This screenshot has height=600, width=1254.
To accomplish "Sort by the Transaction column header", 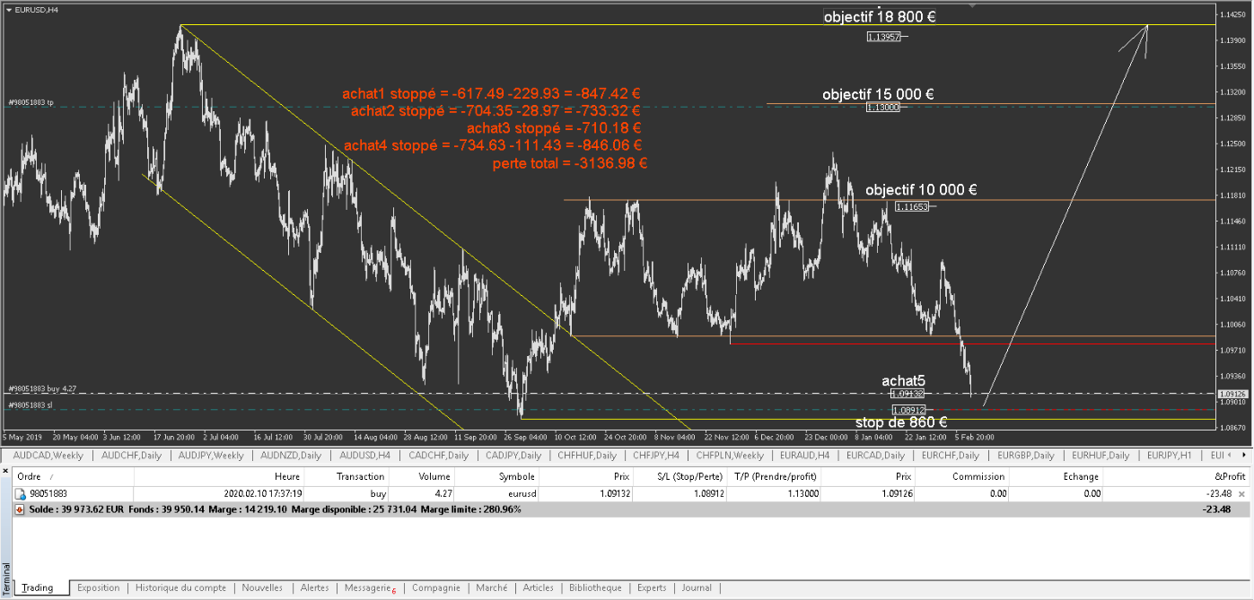I will click(345, 477).
